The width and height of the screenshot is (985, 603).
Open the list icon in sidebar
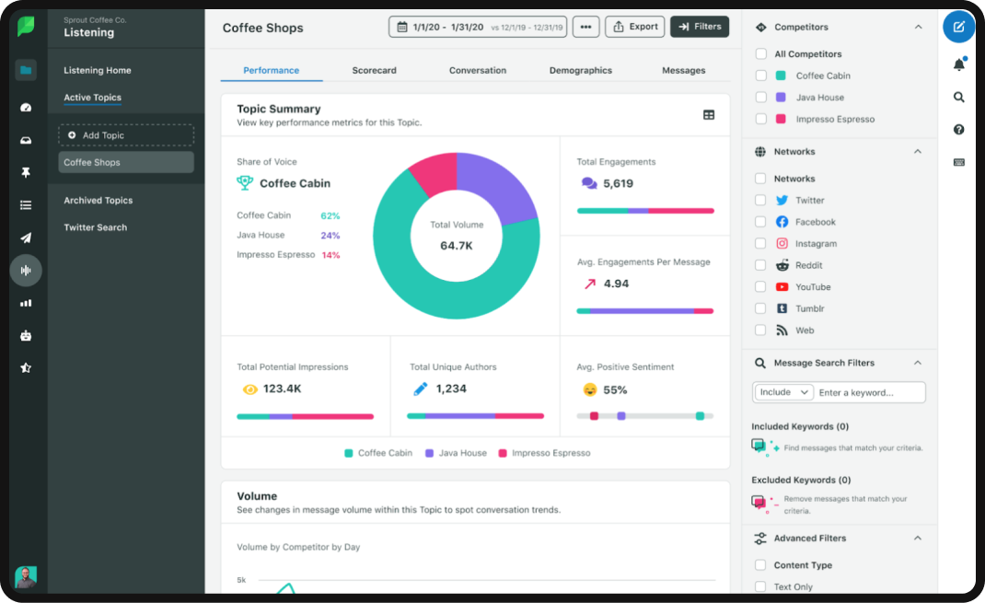pyautogui.click(x=26, y=204)
